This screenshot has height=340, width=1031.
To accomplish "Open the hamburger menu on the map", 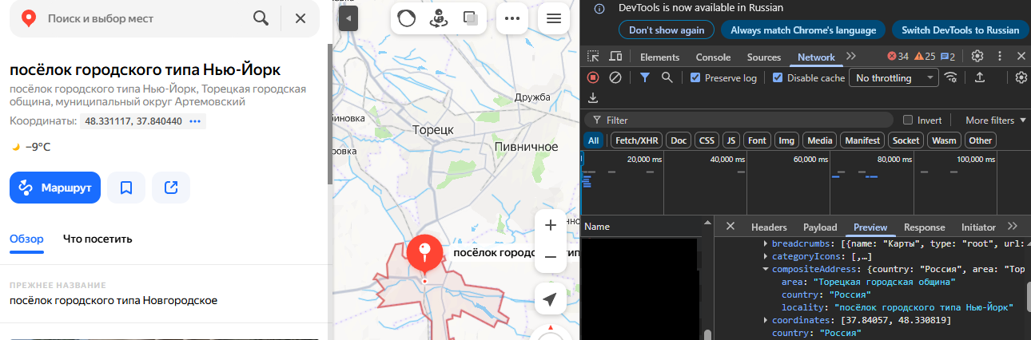I will (x=553, y=18).
